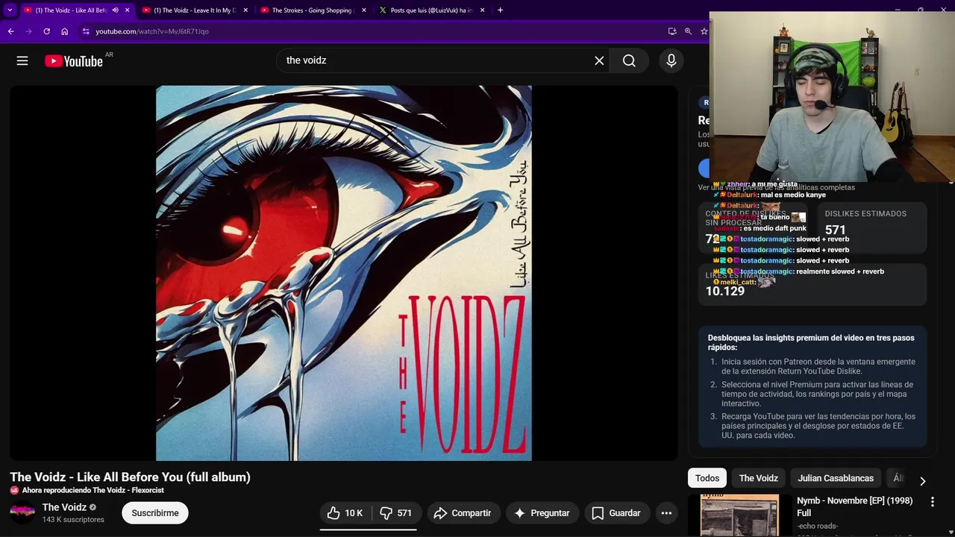Open the page zoom indicator
The width and height of the screenshot is (955, 537).
pos(688,31)
